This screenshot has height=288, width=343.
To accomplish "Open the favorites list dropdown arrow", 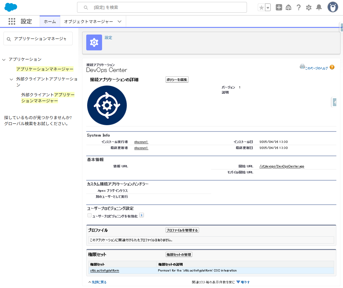I will pyautogui.click(x=268, y=8).
